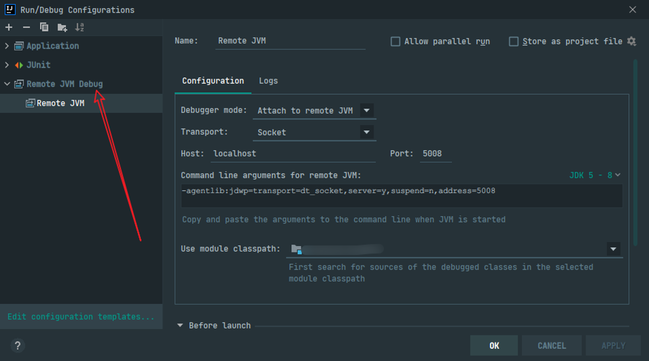Viewport: 649px width, 361px height.
Task: Copy the selected configuration icon
Action: tap(44, 27)
